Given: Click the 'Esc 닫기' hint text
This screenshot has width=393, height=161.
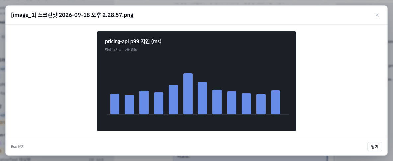Looking at the screenshot, I should click(18, 147).
